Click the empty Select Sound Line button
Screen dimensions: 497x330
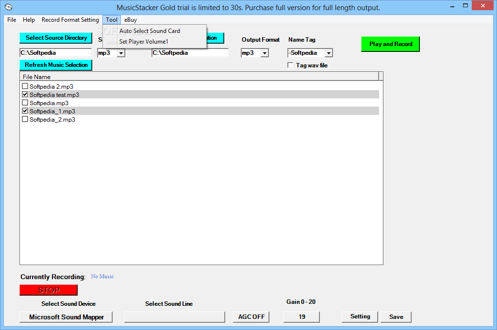coord(175,317)
